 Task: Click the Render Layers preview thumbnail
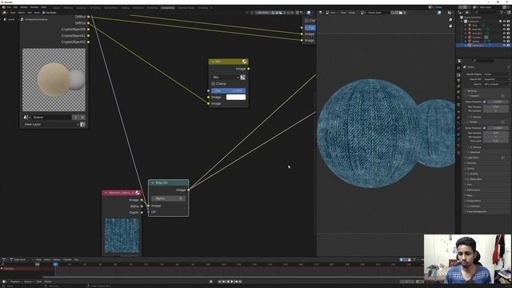[54, 80]
